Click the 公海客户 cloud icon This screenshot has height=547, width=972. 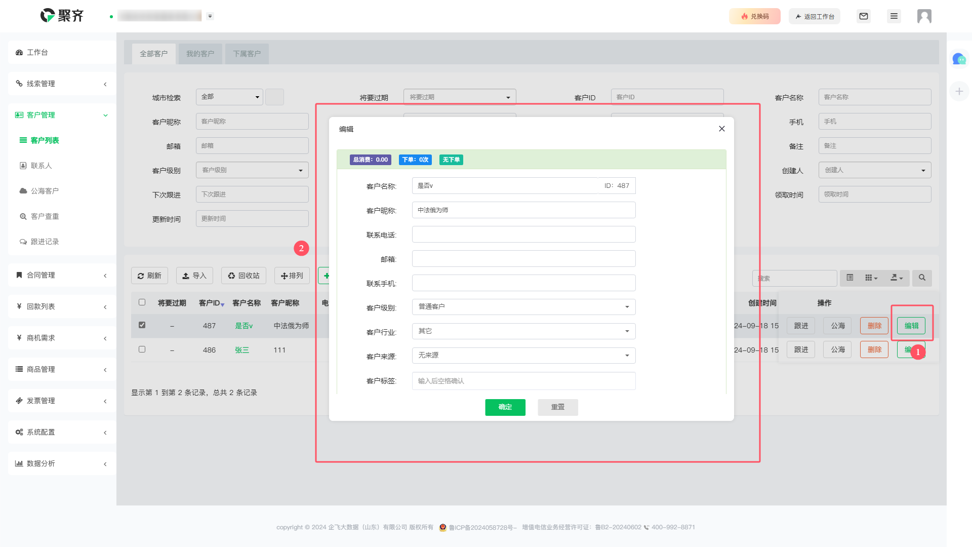(x=23, y=191)
